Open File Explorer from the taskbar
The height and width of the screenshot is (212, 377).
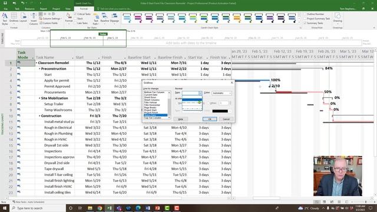pyautogui.click(x=90, y=208)
